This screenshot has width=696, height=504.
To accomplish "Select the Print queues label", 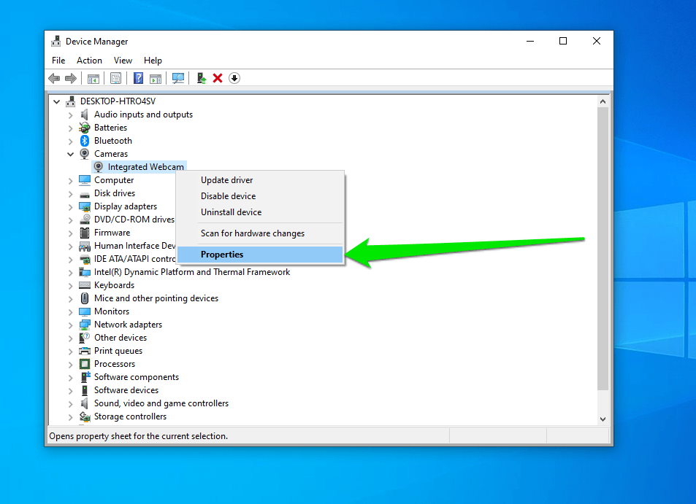I will coord(118,351).
